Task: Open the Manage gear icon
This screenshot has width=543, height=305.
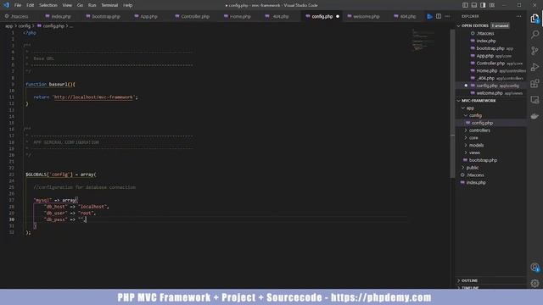Action: 535,283
